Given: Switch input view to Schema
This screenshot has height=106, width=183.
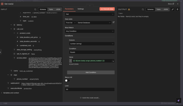Looking at the screenshot, I should (x=43, y=9).
